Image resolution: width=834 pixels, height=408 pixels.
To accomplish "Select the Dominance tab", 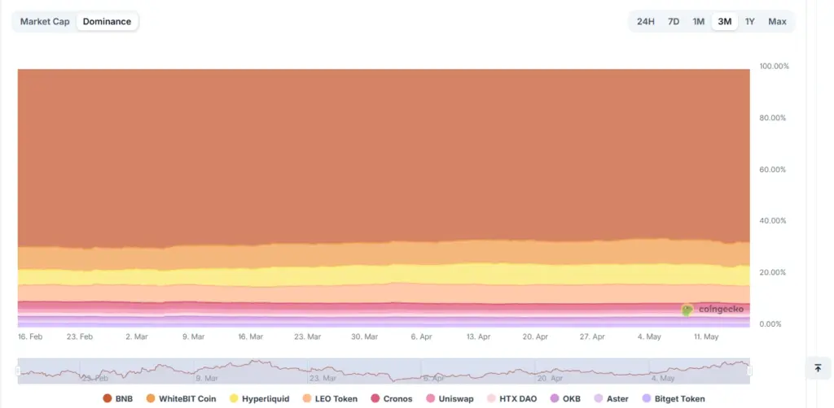I will point(107,22).
